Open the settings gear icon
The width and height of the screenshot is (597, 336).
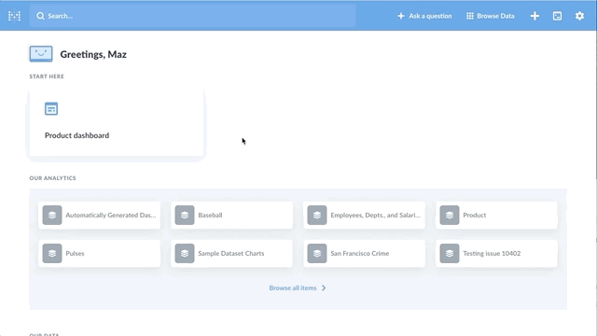point(579,16)
